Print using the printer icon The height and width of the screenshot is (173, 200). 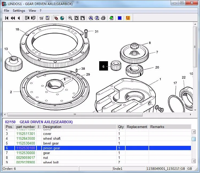coord(103,18)
